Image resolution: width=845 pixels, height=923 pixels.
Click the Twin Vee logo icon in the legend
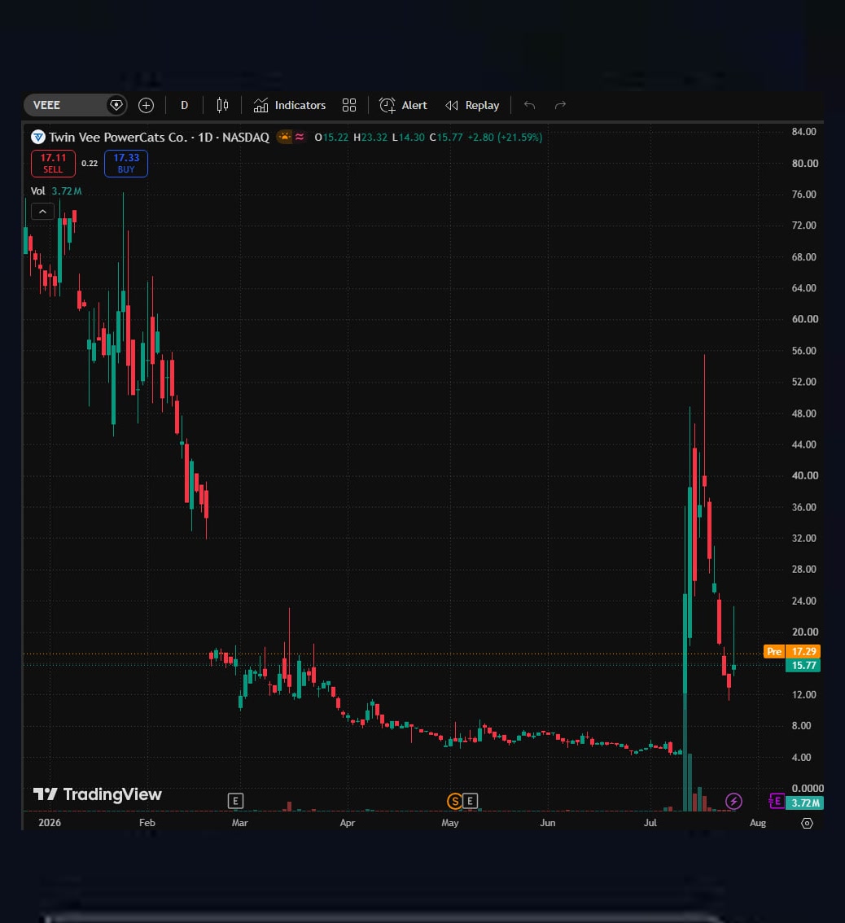(x=38, y=138)
